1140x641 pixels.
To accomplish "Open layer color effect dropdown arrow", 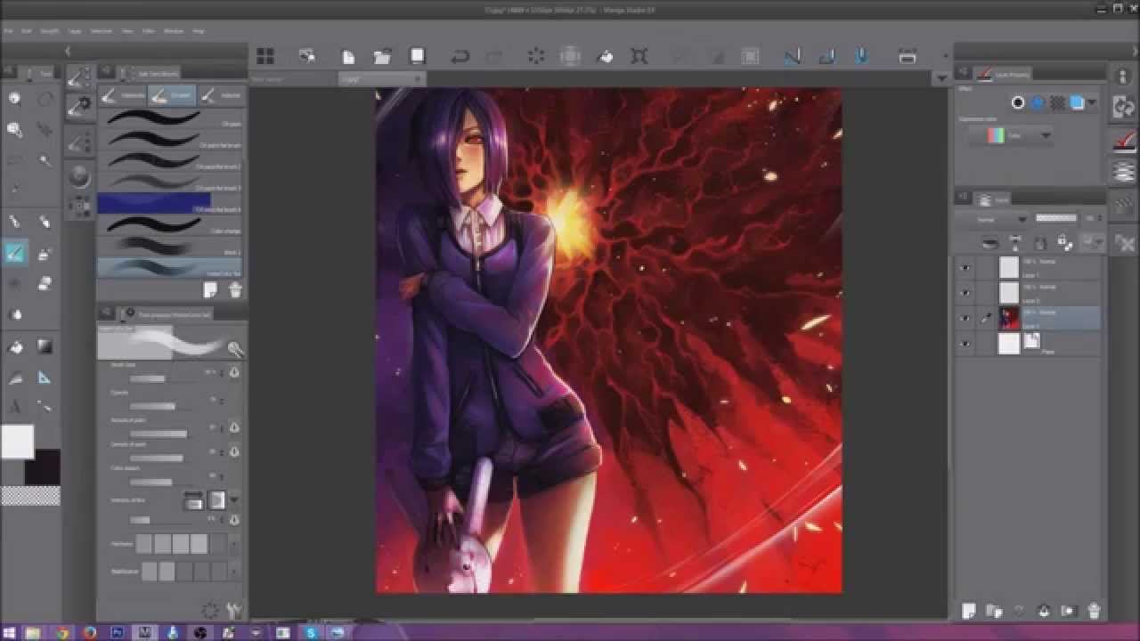I will point(1092,102).
